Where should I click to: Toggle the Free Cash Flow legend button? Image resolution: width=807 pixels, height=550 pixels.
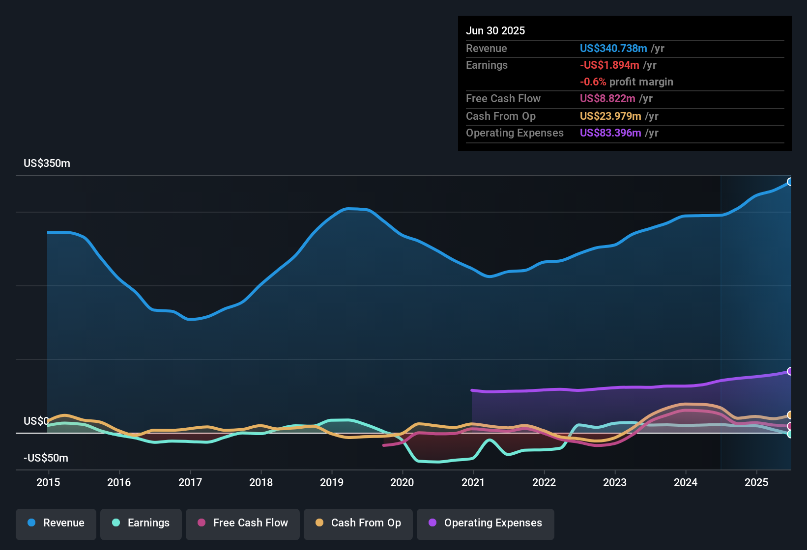(x=243, y=523)
